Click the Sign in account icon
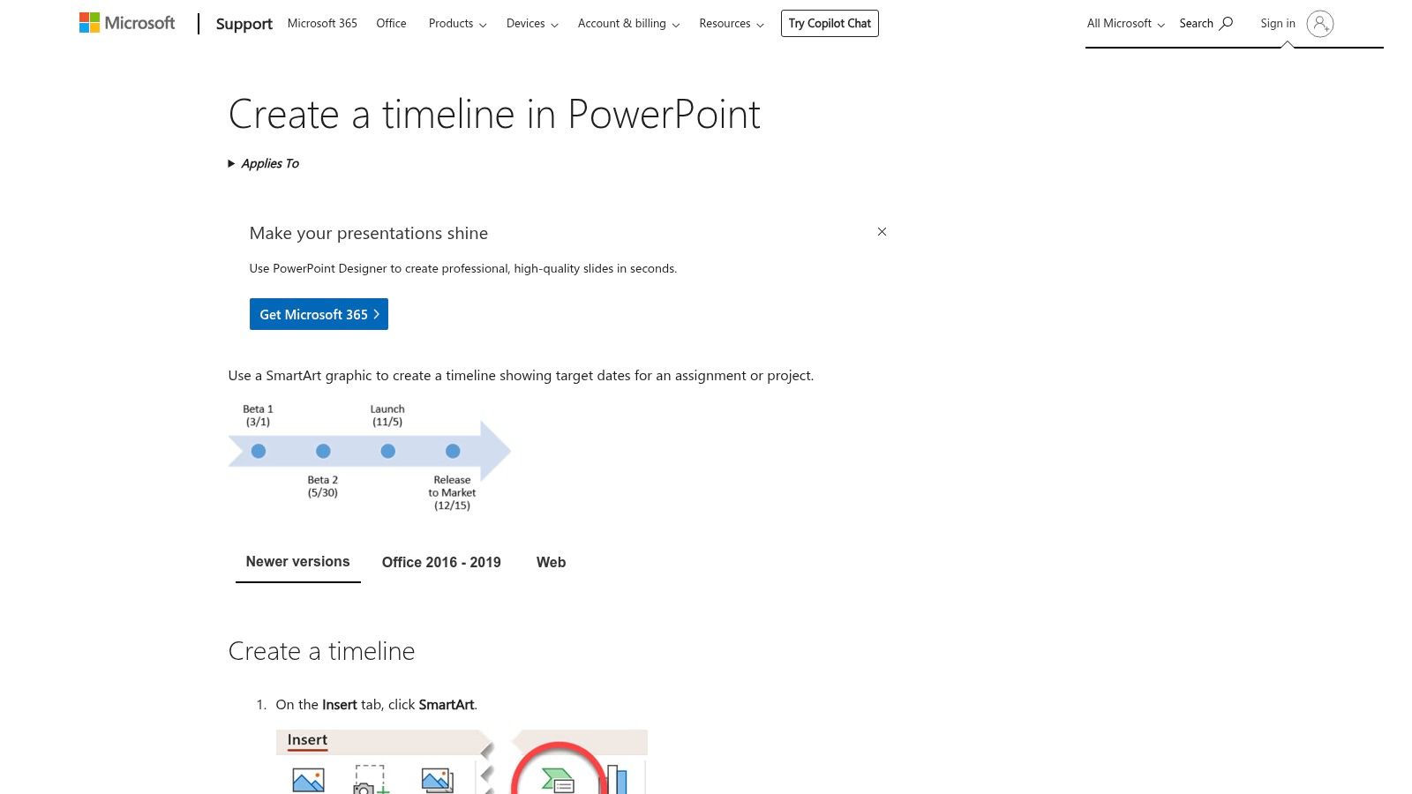Screen dimensions: 1412x794 click(1320, 24)
